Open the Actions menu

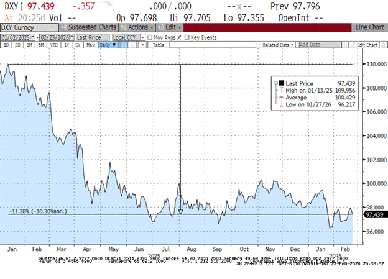point(137,28)
